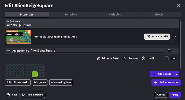Click the 0.08 frame duration field

(x=156, y=58)
